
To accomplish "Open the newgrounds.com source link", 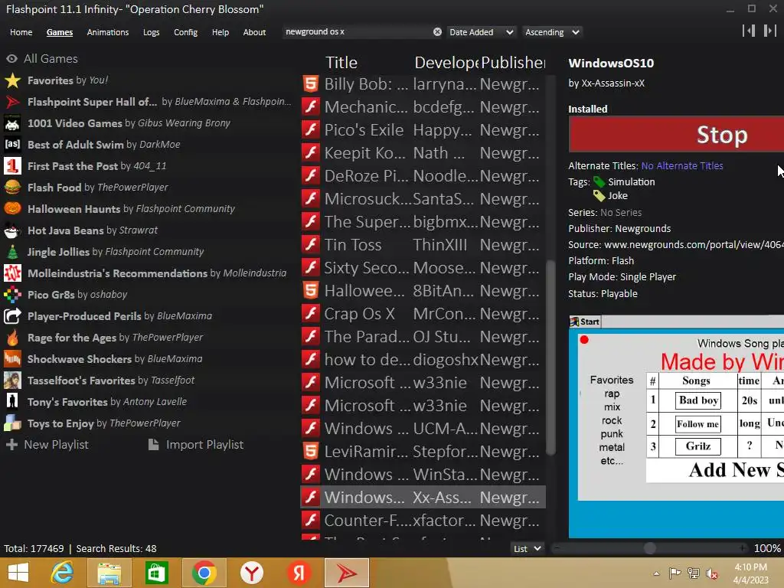I will [x=694, y=244].
